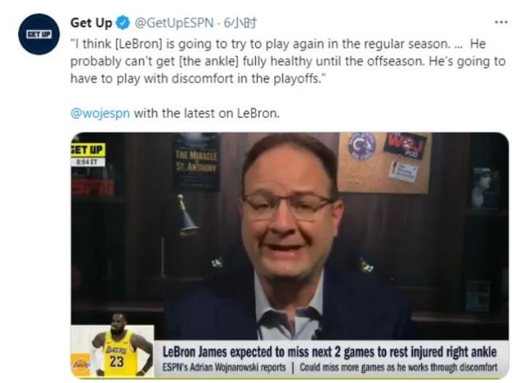512x383 pixels.
Task: Open the @wojespn mention link
Action: [100, 114]
